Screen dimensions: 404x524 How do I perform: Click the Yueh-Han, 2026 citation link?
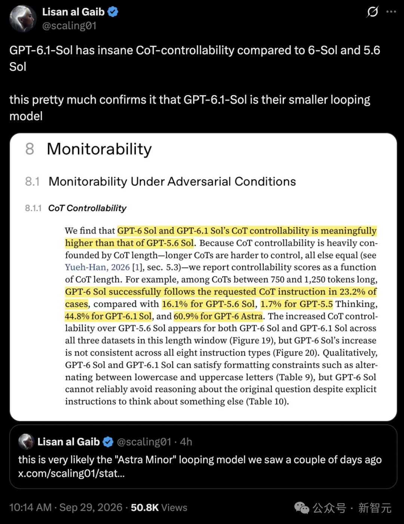click(x=97, y=267)
